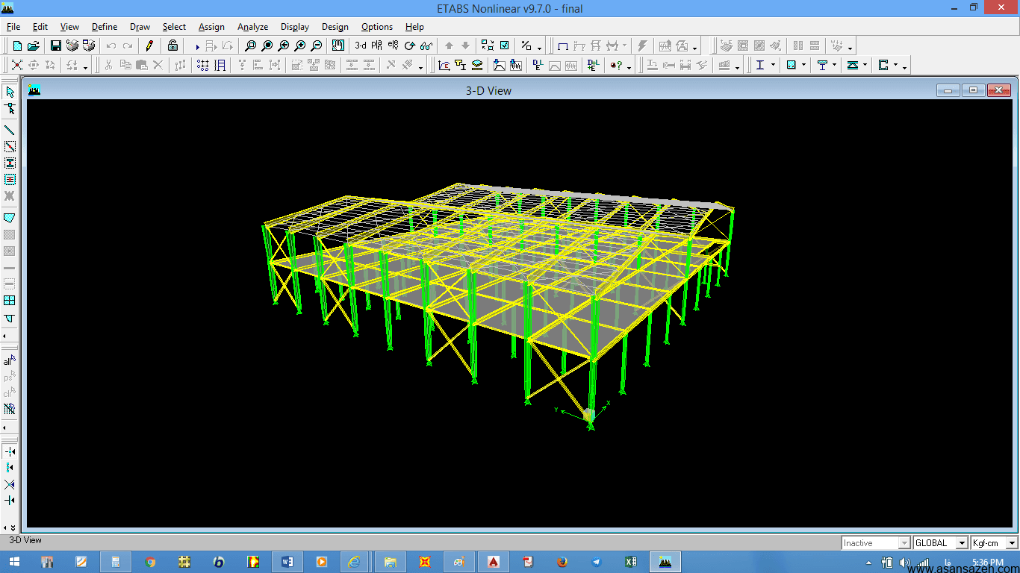Open Set Building View Options checkbox icon
The height and width of the screenshot is (573, 1020).
pyautogui.click(x=505, y=46)
